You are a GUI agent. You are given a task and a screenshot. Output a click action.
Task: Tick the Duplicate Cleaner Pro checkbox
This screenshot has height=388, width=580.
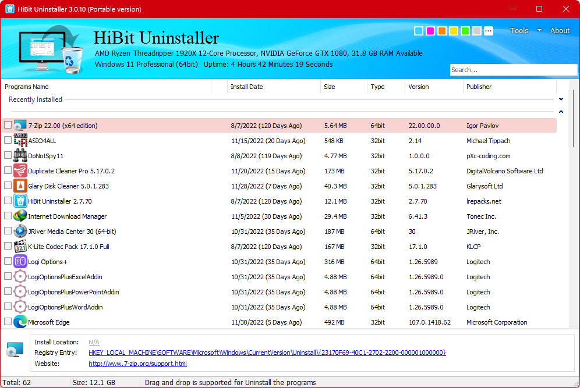(8, 171)
